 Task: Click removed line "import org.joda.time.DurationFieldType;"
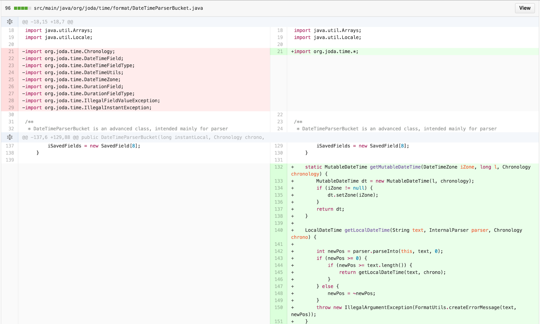pos(78,93)
